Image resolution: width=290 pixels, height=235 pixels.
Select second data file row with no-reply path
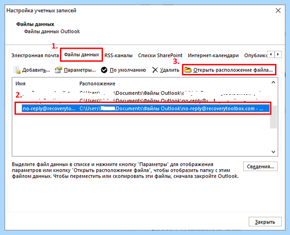(x=168, y=101)
